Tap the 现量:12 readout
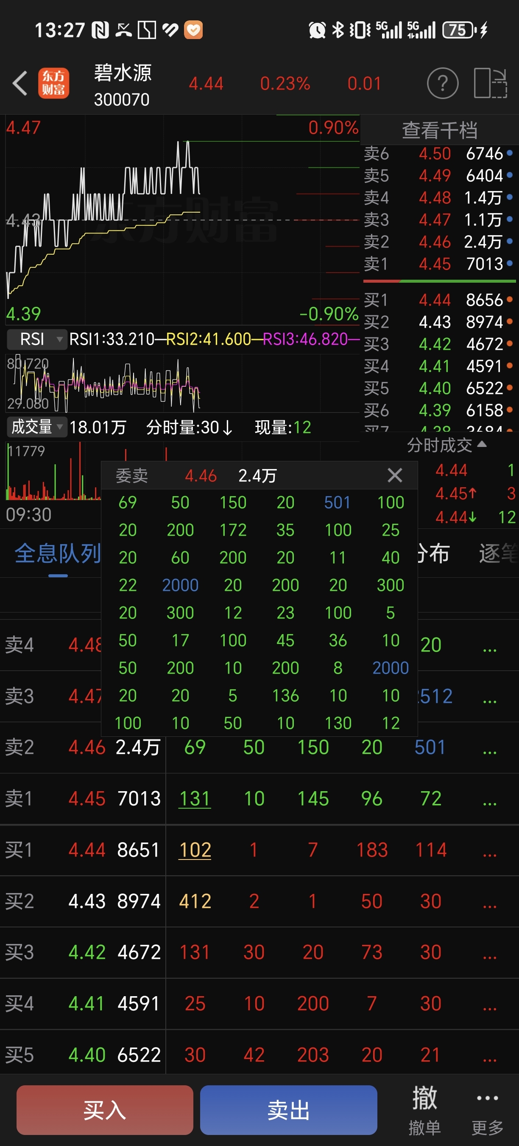 pyautogui.click(x=282, y=427)
